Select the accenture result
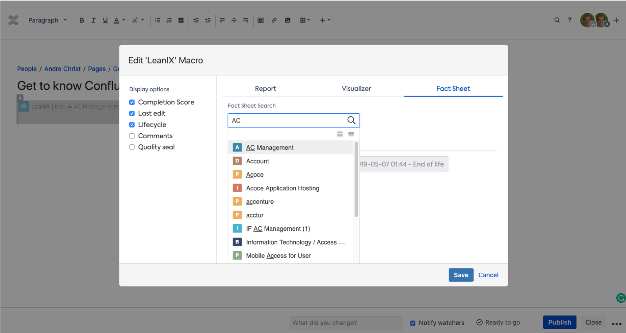The image size is (626, 333). 290,201
